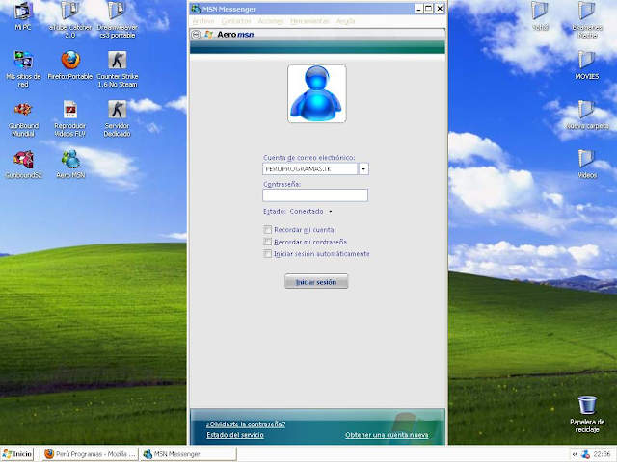617x462 pixels.
Task: Click round collapse button beside Aero msn
Action: [x=196, y=35]
